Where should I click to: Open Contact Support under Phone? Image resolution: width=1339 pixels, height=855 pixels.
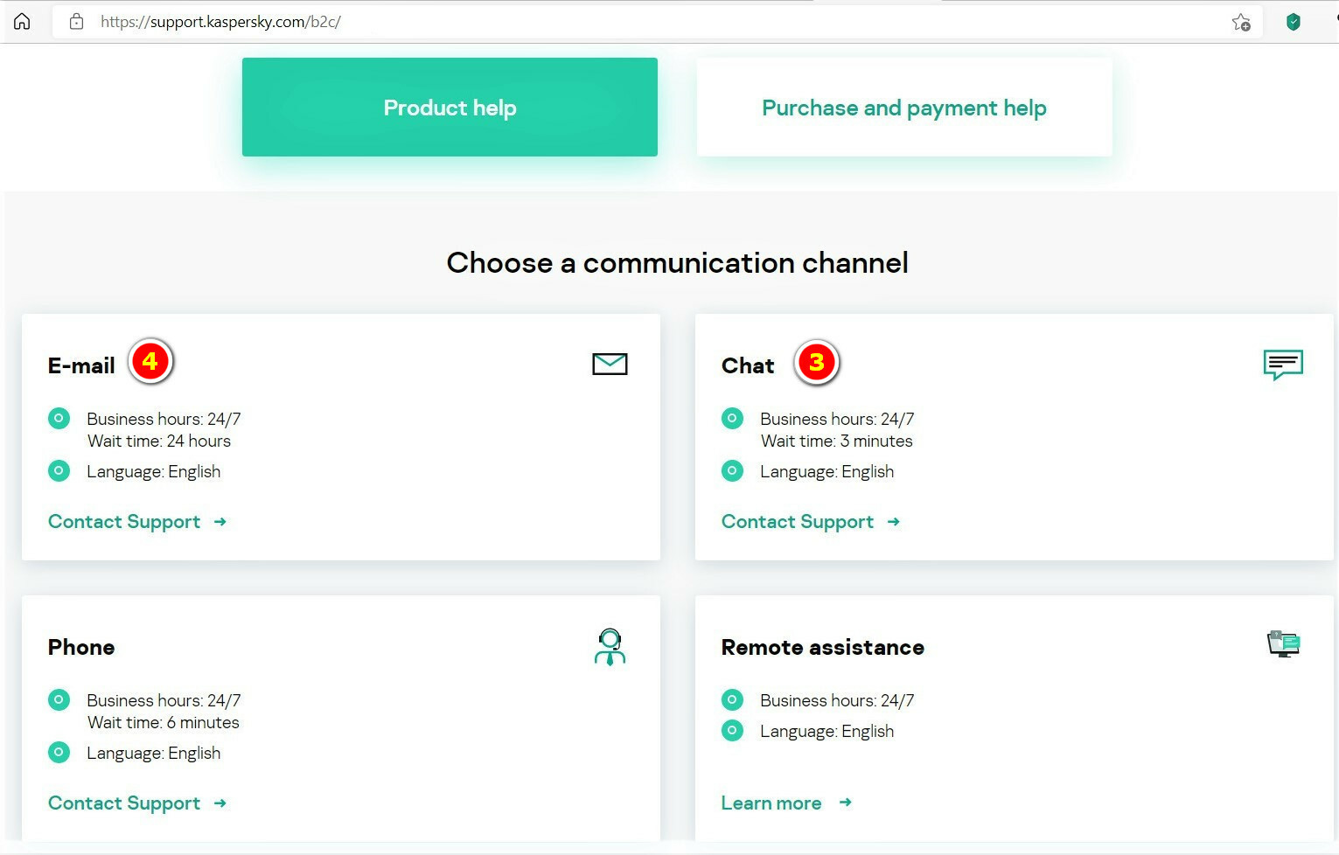[124, 803]
